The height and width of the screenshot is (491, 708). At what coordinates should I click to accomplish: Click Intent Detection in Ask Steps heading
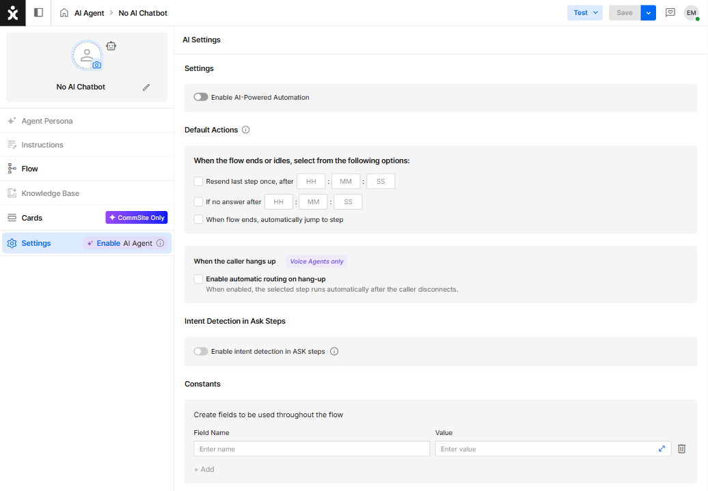[x=235, y=322]
